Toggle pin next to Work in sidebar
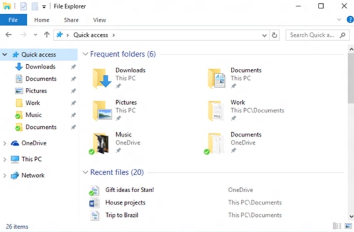Screen dimensions: 354x232 point(73,103)
